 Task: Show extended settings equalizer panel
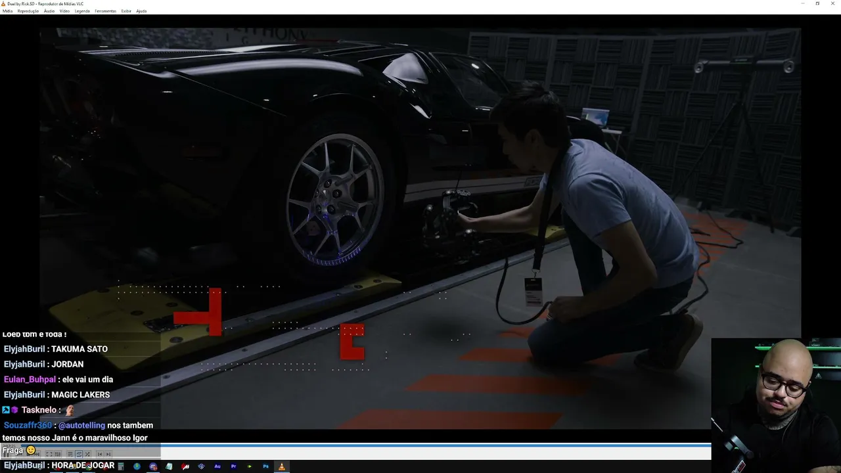point(58,454)
